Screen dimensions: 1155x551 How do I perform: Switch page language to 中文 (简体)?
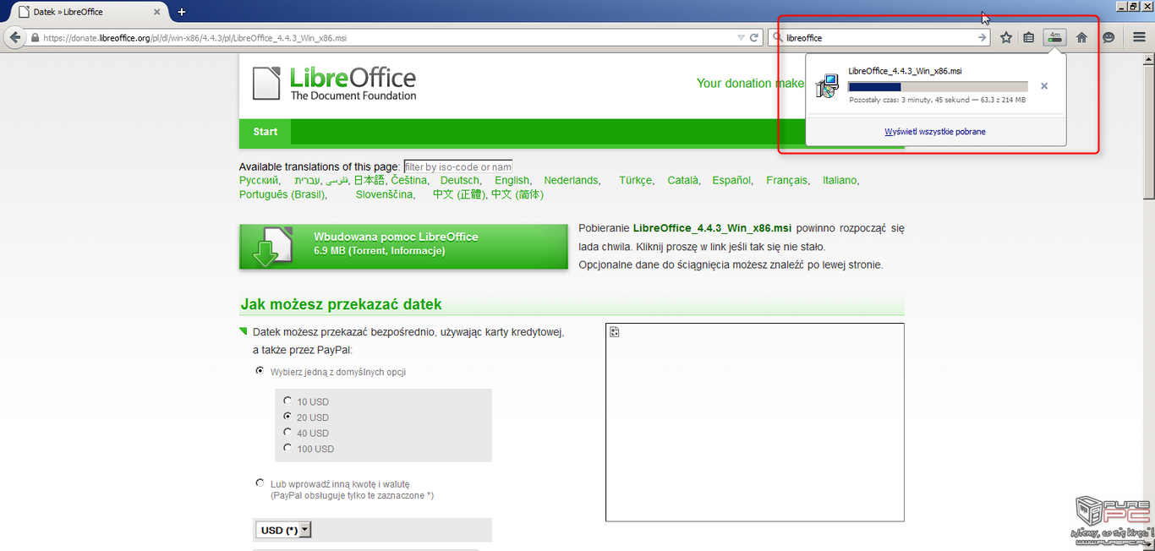point(517,195)
